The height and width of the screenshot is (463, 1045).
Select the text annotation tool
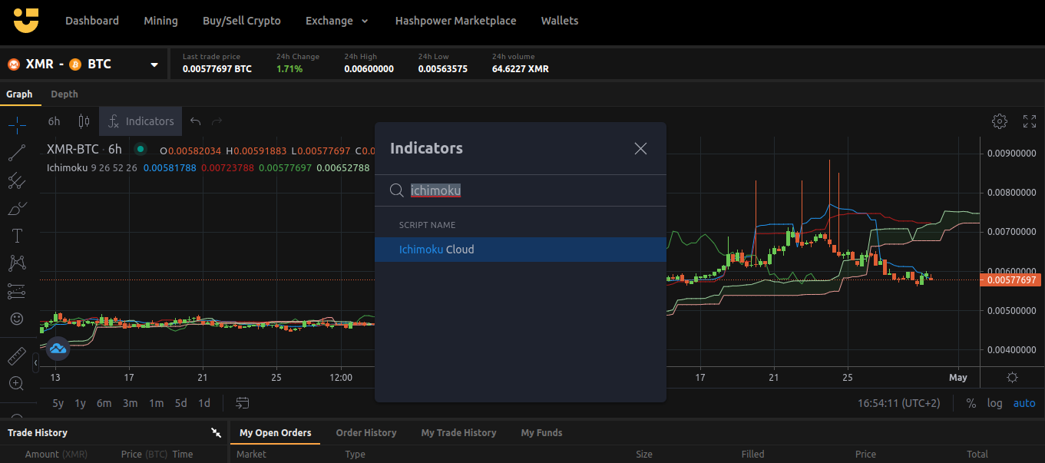point(17,236)
